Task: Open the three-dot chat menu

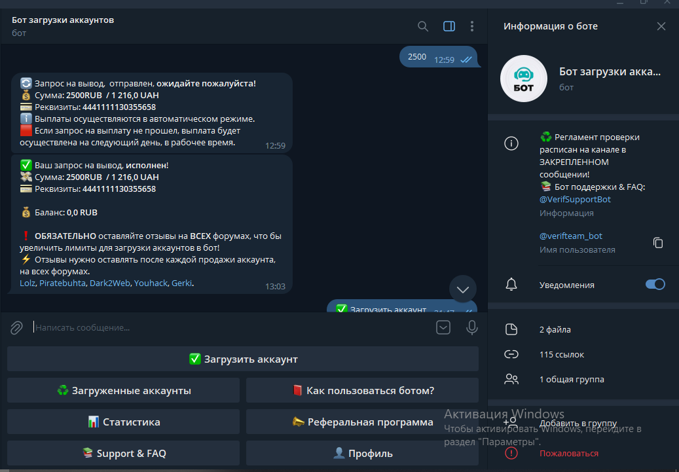Action: (x=472, y=26)
